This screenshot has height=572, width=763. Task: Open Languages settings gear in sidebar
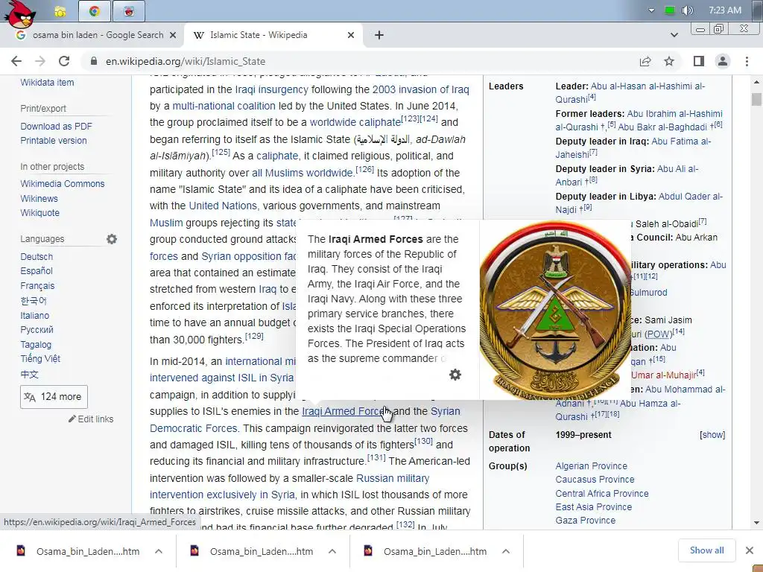112,239
